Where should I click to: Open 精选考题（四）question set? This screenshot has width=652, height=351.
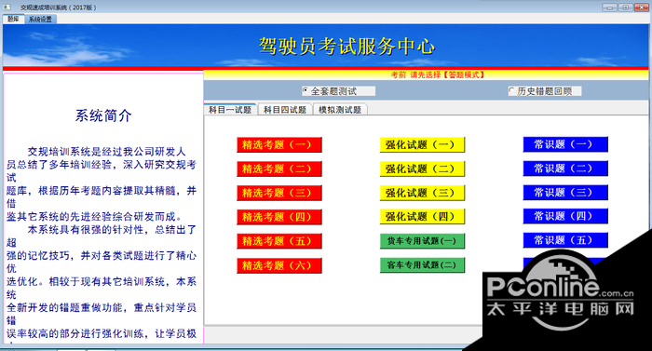[279, 217]
